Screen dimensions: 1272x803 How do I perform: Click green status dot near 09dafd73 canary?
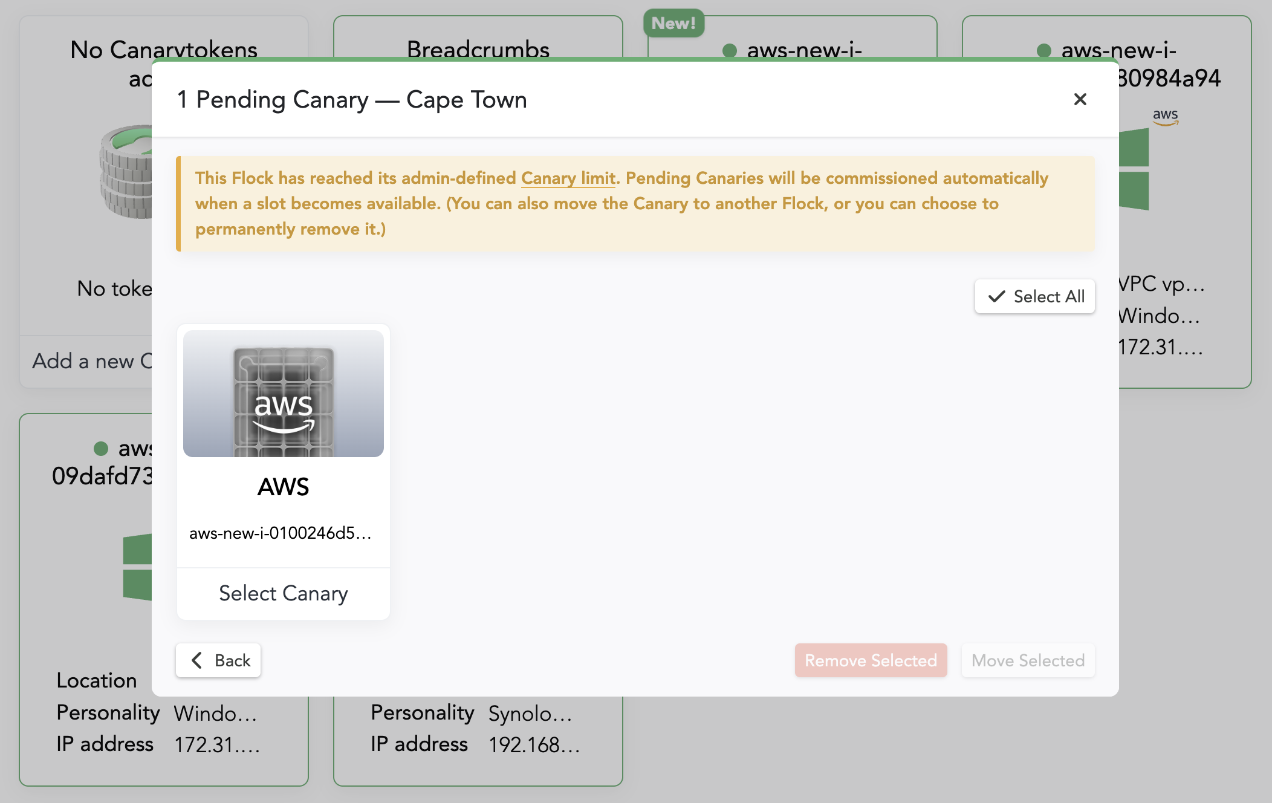[x=101, y=449]
